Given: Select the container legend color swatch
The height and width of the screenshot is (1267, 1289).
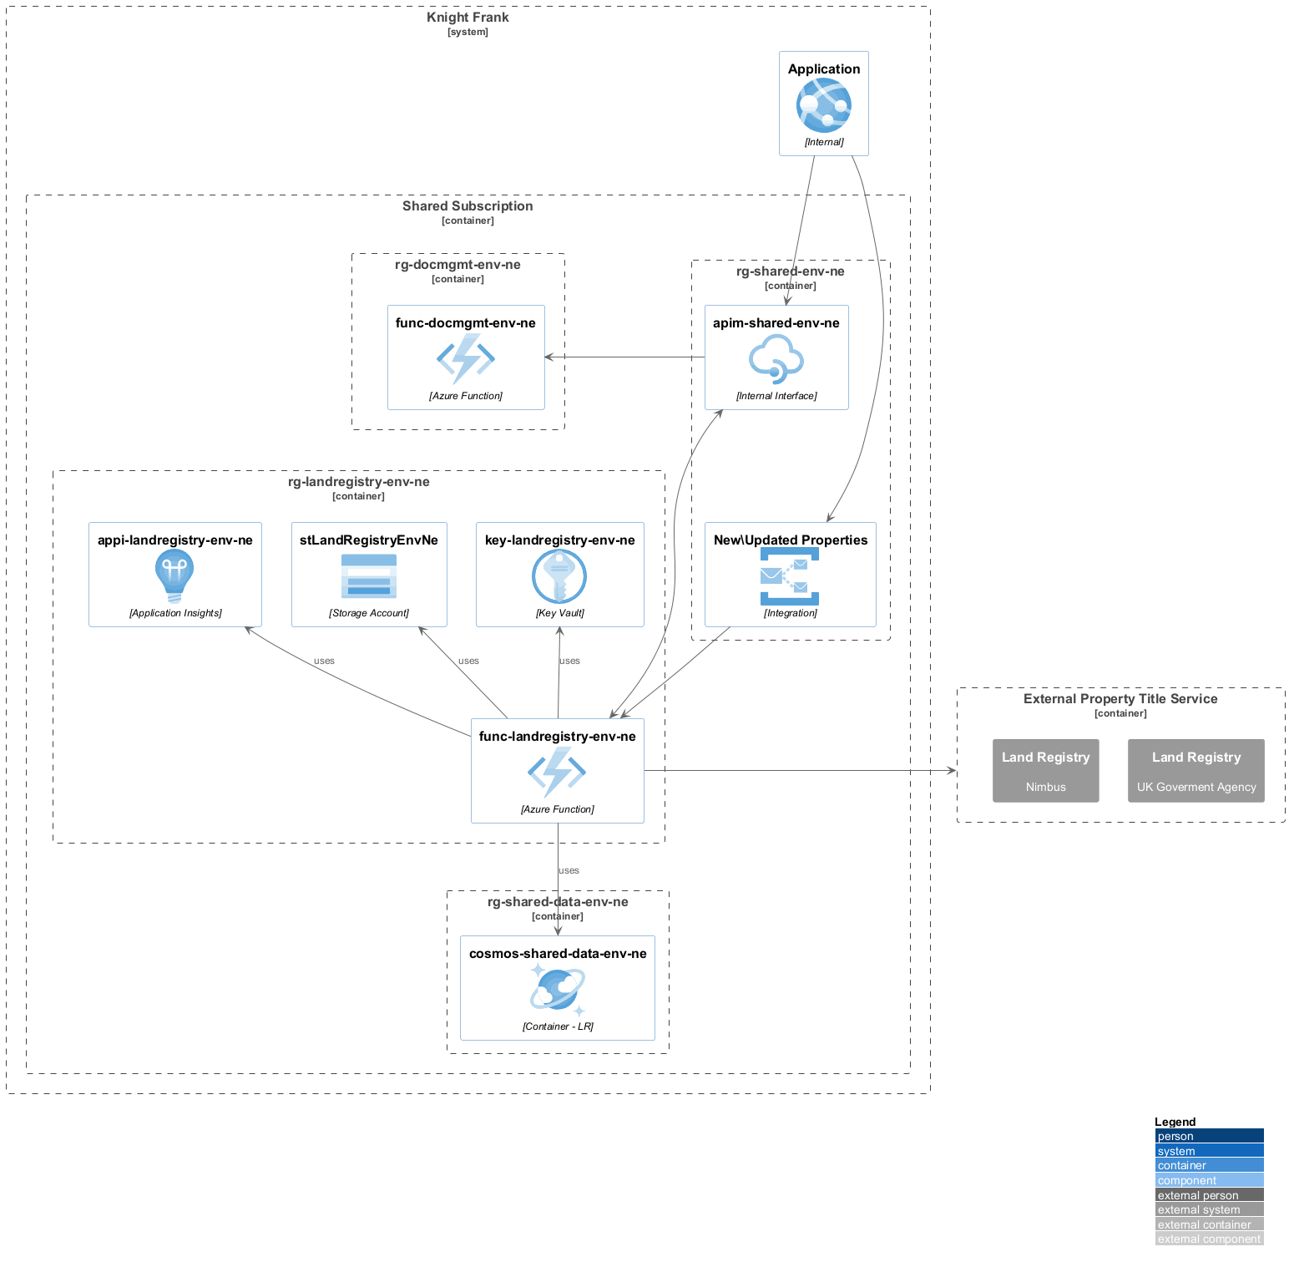Looking at the screenshot, I should tap(1209, 1165).
